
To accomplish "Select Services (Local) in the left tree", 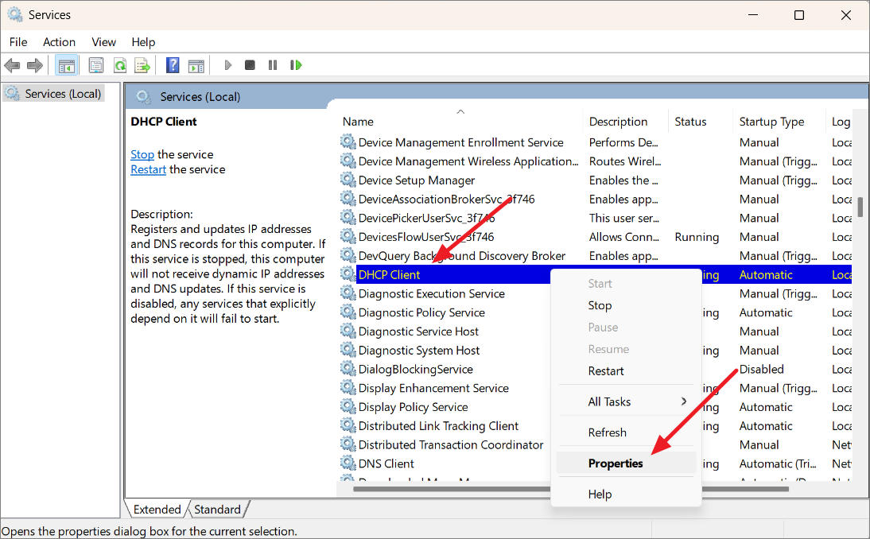I will 61,93.
